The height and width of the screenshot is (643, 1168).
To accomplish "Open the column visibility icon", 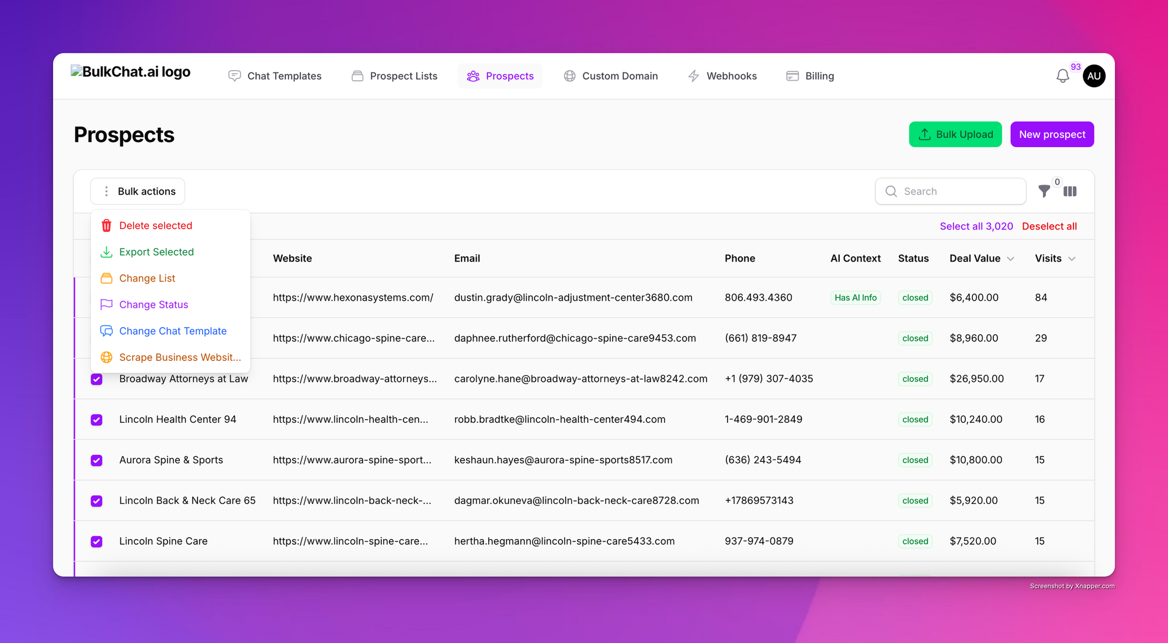I will (1070, 191).
